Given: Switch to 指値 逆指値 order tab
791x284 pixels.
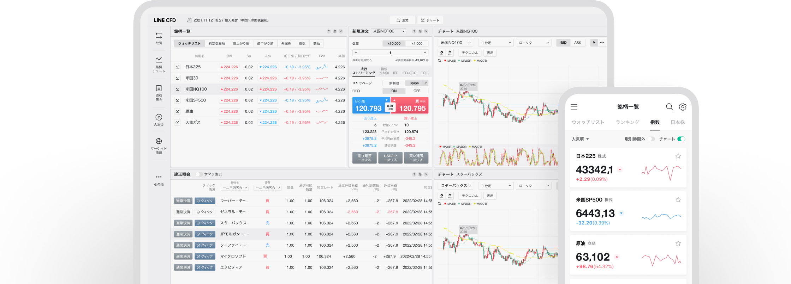Looking at the screenshot, I should (384, 71).
